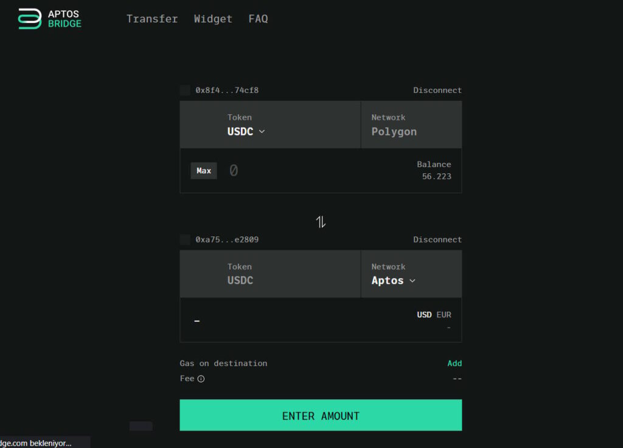Expand the Aptos network dropdown
This screenshot has width=623, height=448.
(x=394, y=281)
